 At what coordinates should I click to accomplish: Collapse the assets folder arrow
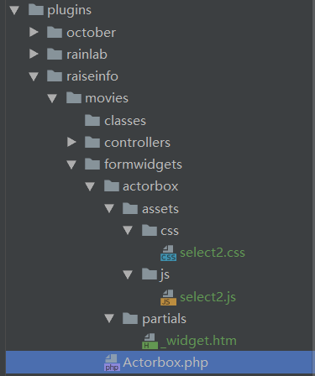coord(109,208)
